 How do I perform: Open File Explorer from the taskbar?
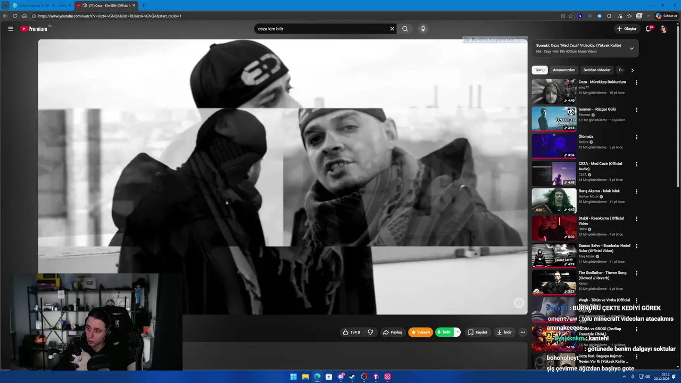(x=305, y=377)
